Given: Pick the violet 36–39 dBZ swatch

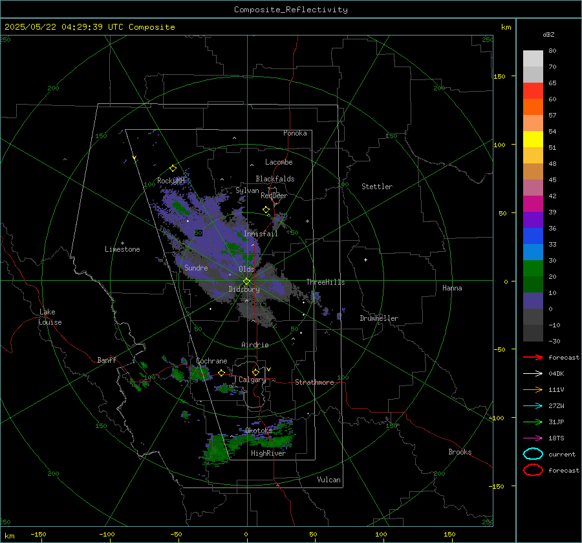Looking at the screenshot, I should (533, 220).
